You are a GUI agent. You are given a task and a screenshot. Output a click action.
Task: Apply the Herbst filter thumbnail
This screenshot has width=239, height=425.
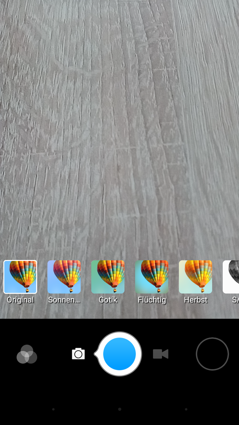(x=196, y=277)
